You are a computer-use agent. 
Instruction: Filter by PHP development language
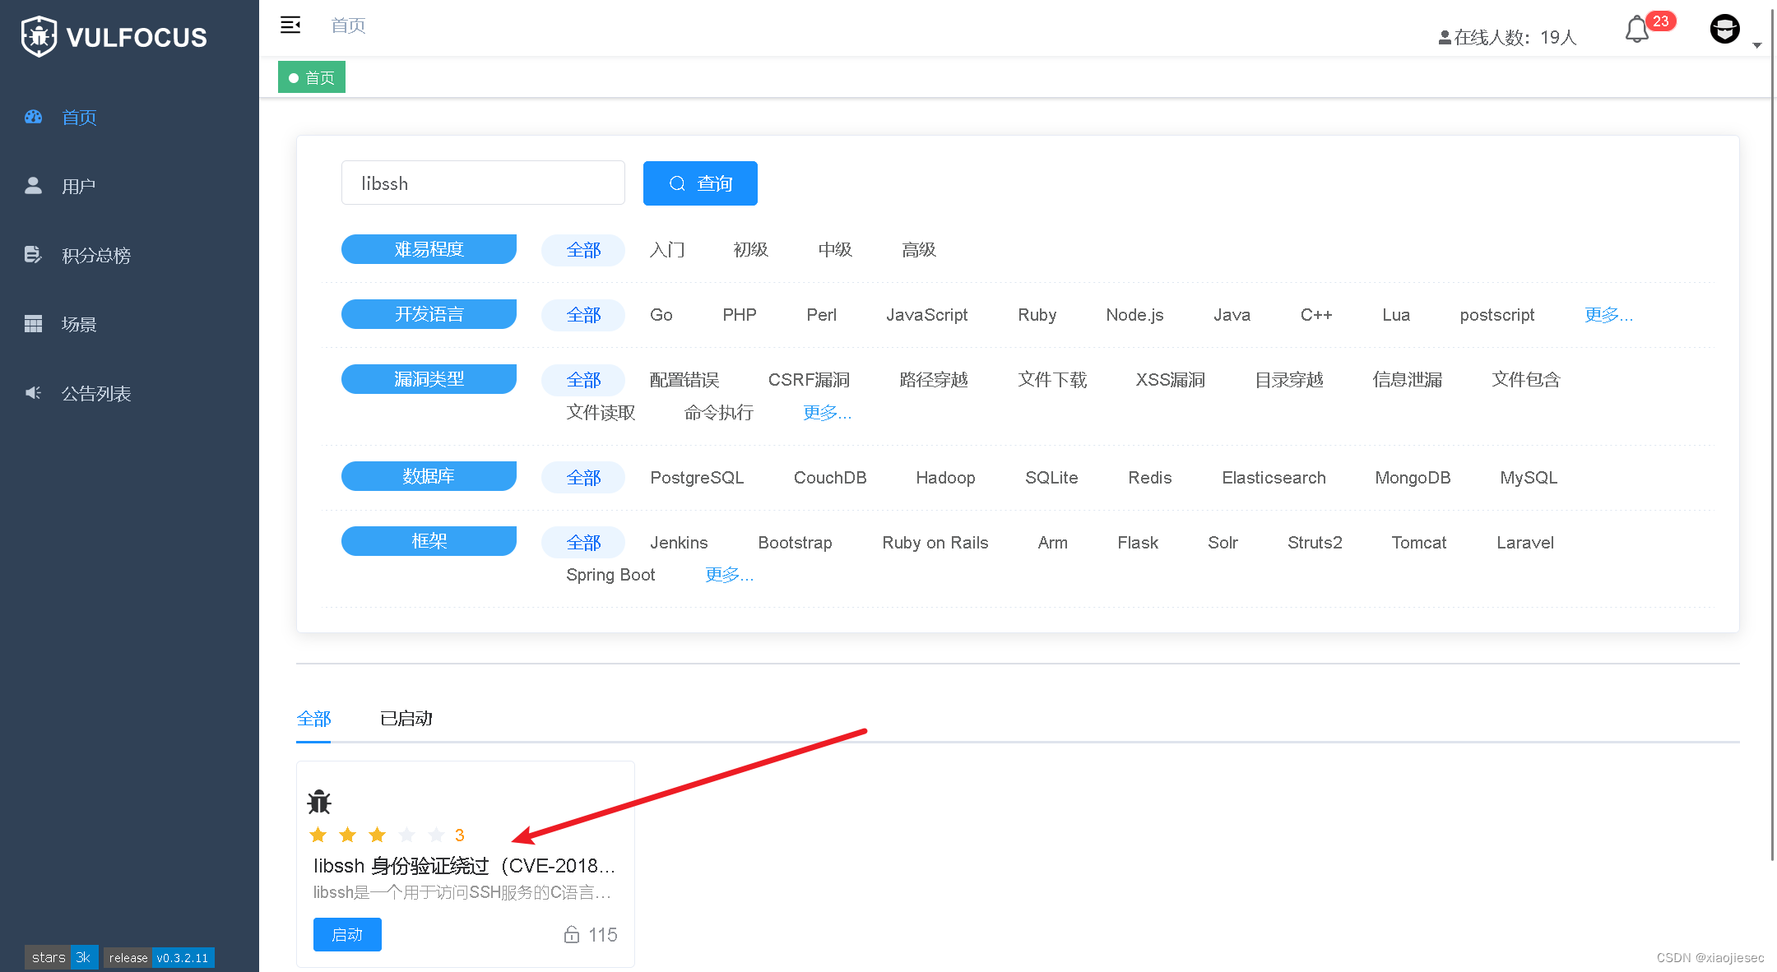click(739, 315)
